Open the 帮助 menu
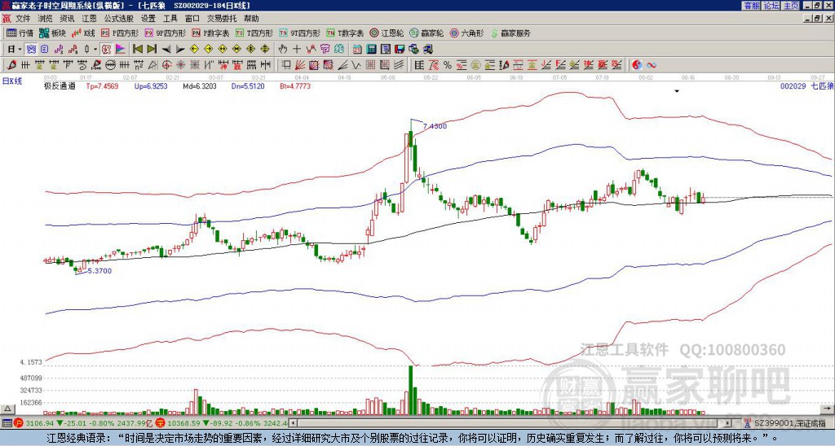The image size is (835, 446). (x=251, y=19)
